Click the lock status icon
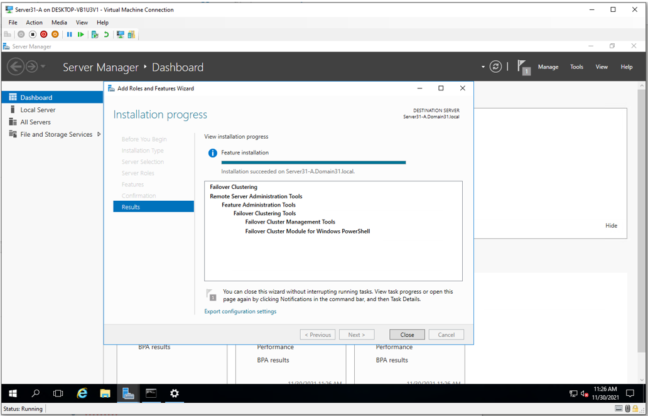This screenshot has height=416, width=648. tap(634, 409)
